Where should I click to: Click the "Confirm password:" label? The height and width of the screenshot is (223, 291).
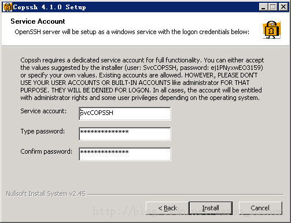[46, 151]
